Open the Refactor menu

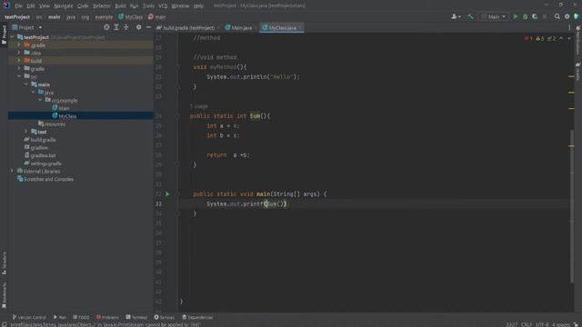pos(101,6)
